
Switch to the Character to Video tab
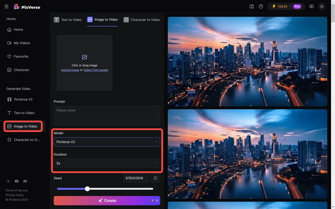pos(142,20)
